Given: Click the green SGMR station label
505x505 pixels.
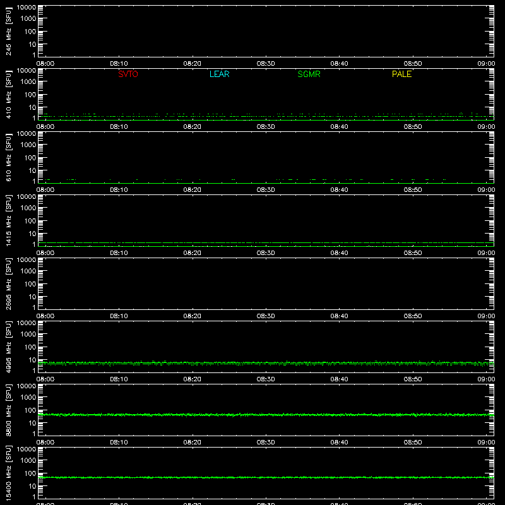Looking at the screenshot, I should 309,74.
